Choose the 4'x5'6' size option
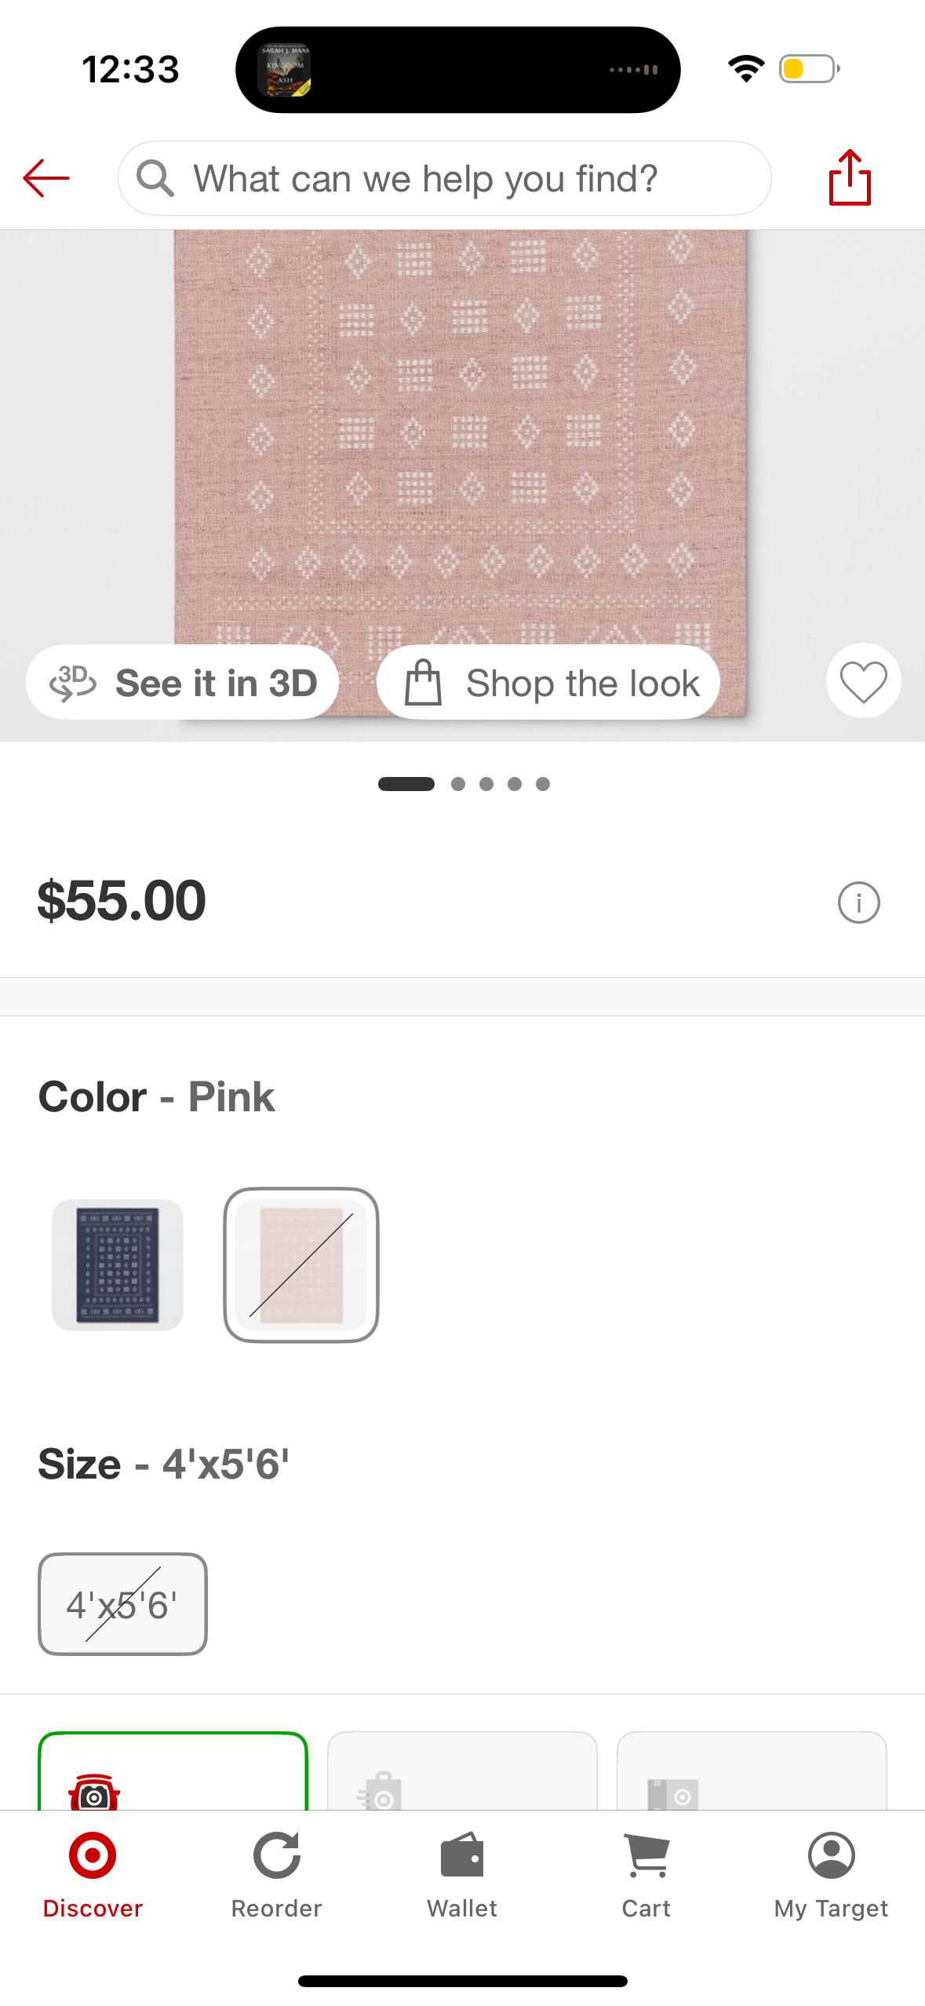The image size is (925, 2006). click(x=122, y=1604)
